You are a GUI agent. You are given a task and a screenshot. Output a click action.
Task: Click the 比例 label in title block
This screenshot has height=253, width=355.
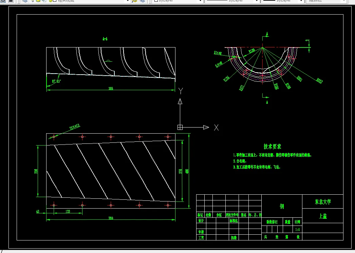[298, 222]
